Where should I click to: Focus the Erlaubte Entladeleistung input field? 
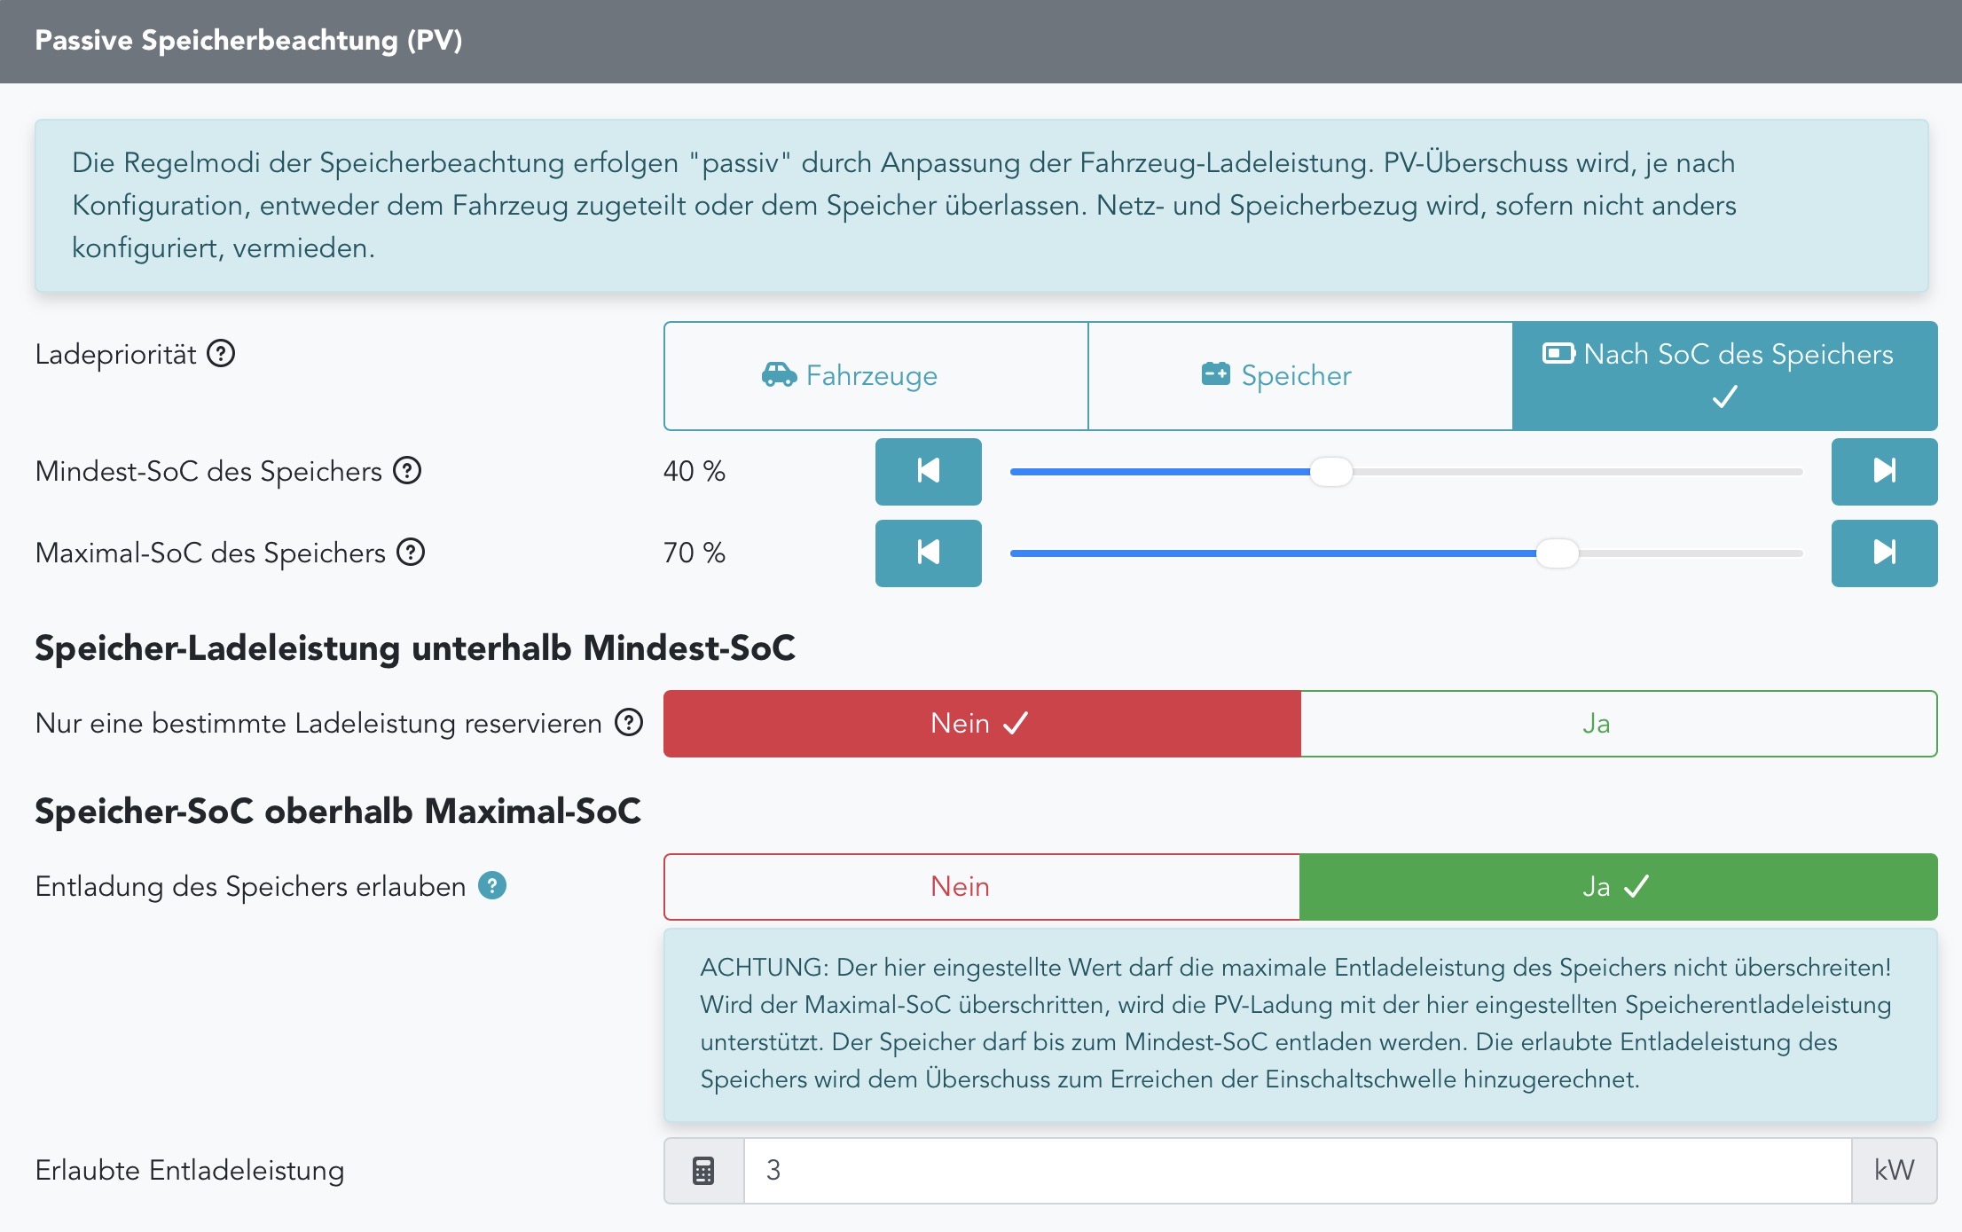1298,1171
